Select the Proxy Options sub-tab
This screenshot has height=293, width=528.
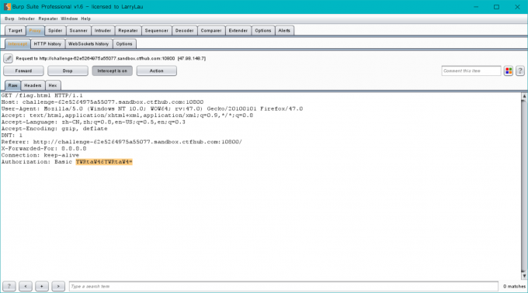coord(124,44)
